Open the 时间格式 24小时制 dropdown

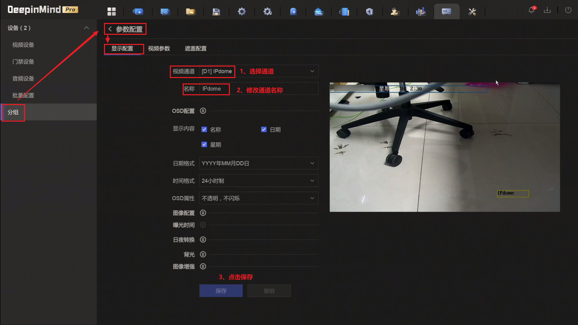(x=259, y=181)
